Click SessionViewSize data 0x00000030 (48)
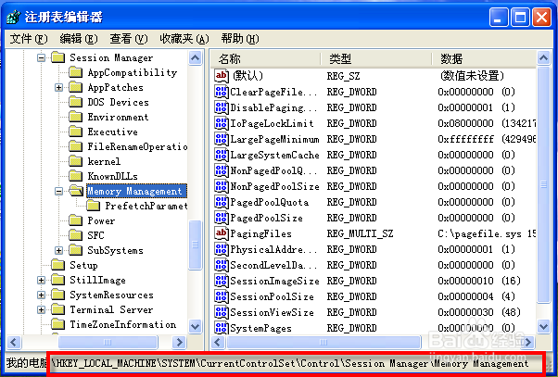The width and height of the screenshot is (558, 377). 479,312
